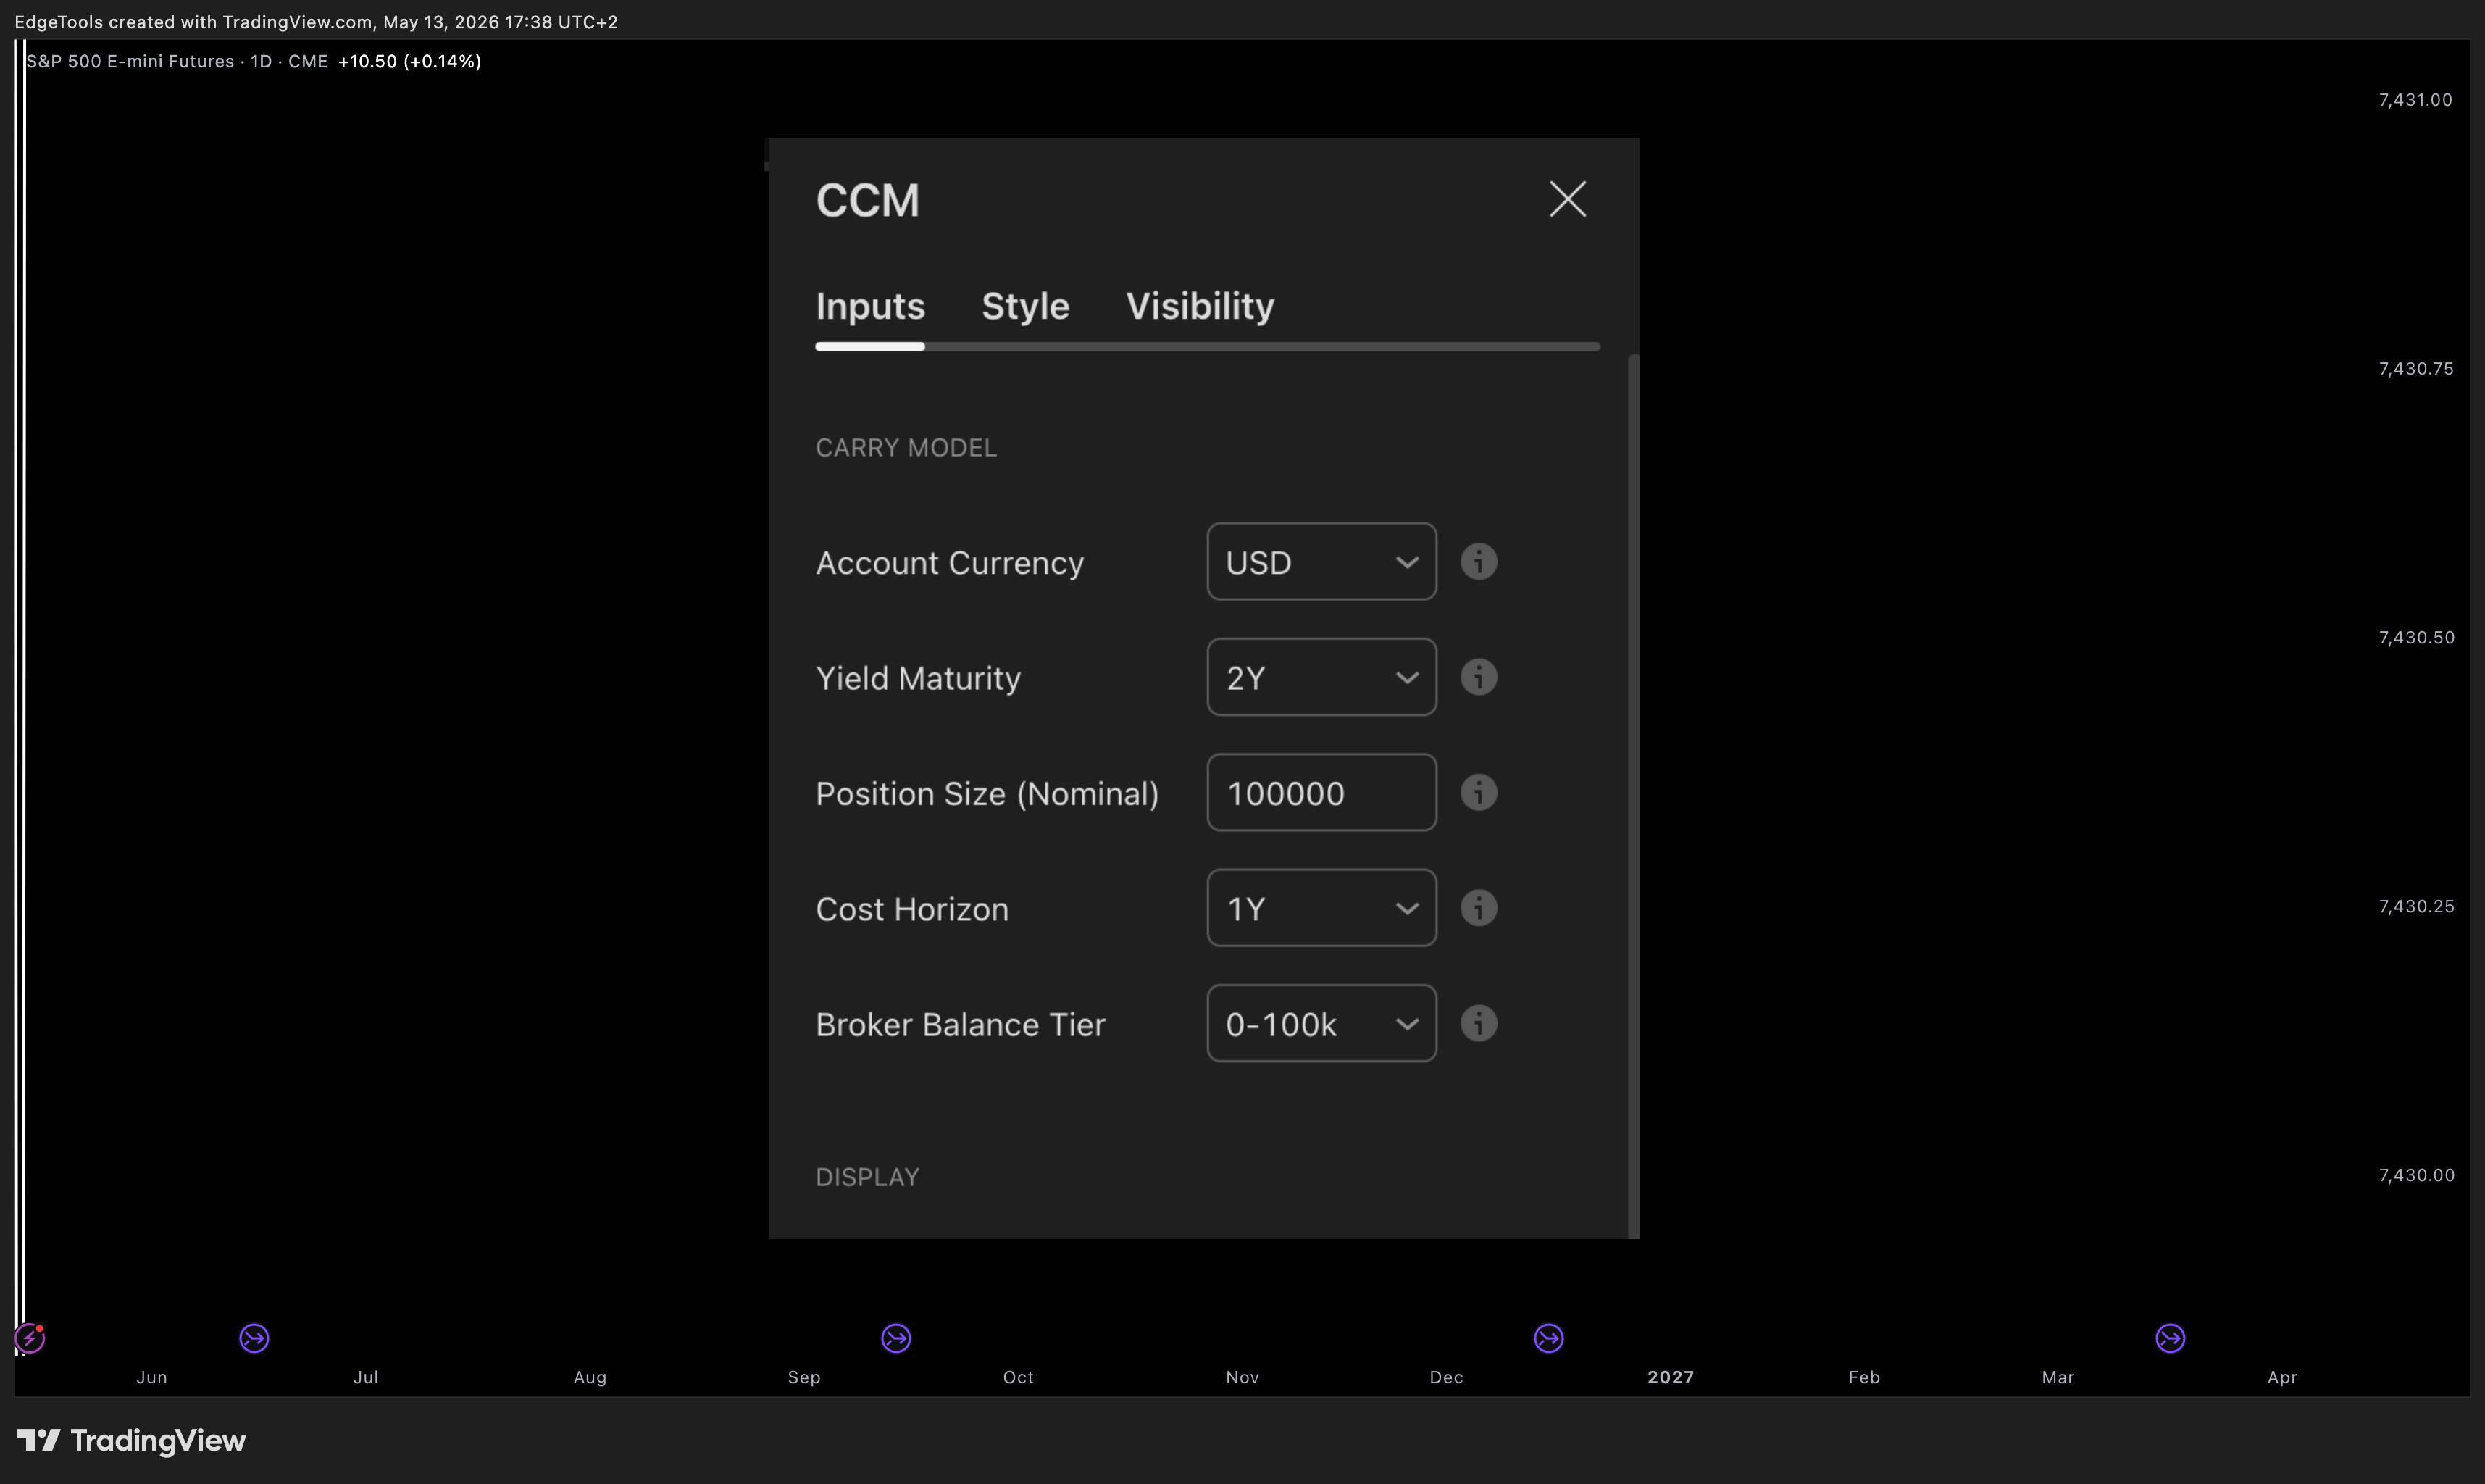The height and width of the screenshot is (1484, 2485).
Task: Show info tooltip for Yield Maturity
Action: [x=1479, y=677]
